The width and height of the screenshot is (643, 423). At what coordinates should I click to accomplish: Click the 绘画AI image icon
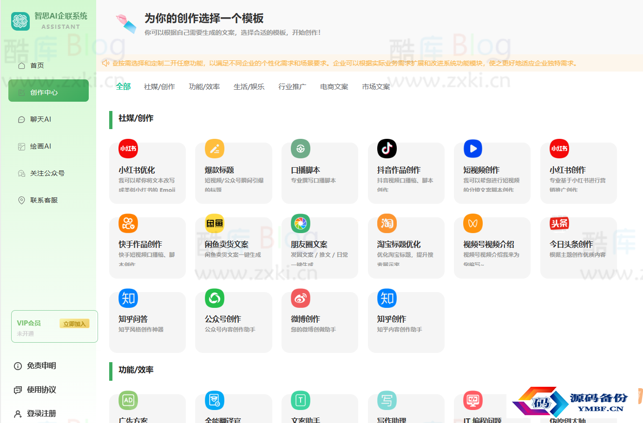21,146
